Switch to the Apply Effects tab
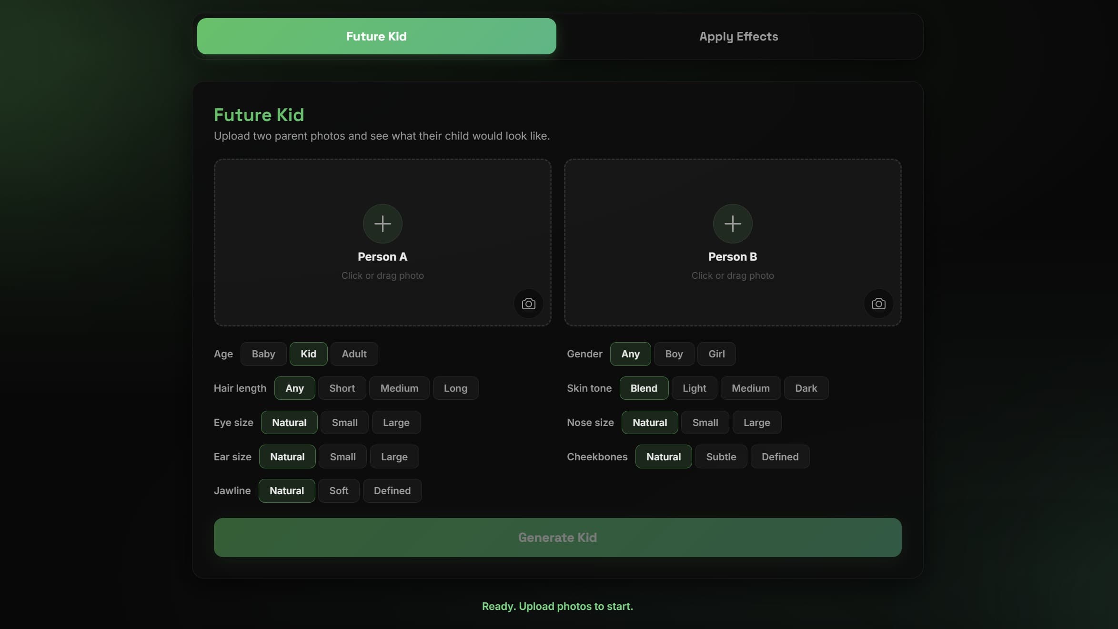Viewport: 1118px width, 629px height. (x=738, y=36)
